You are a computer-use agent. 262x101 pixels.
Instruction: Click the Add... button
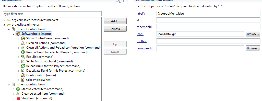(x=115, y=21)
